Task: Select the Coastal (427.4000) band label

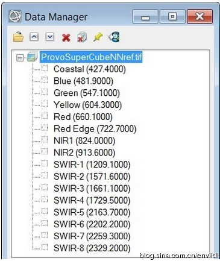Action: tap(90, 69)
